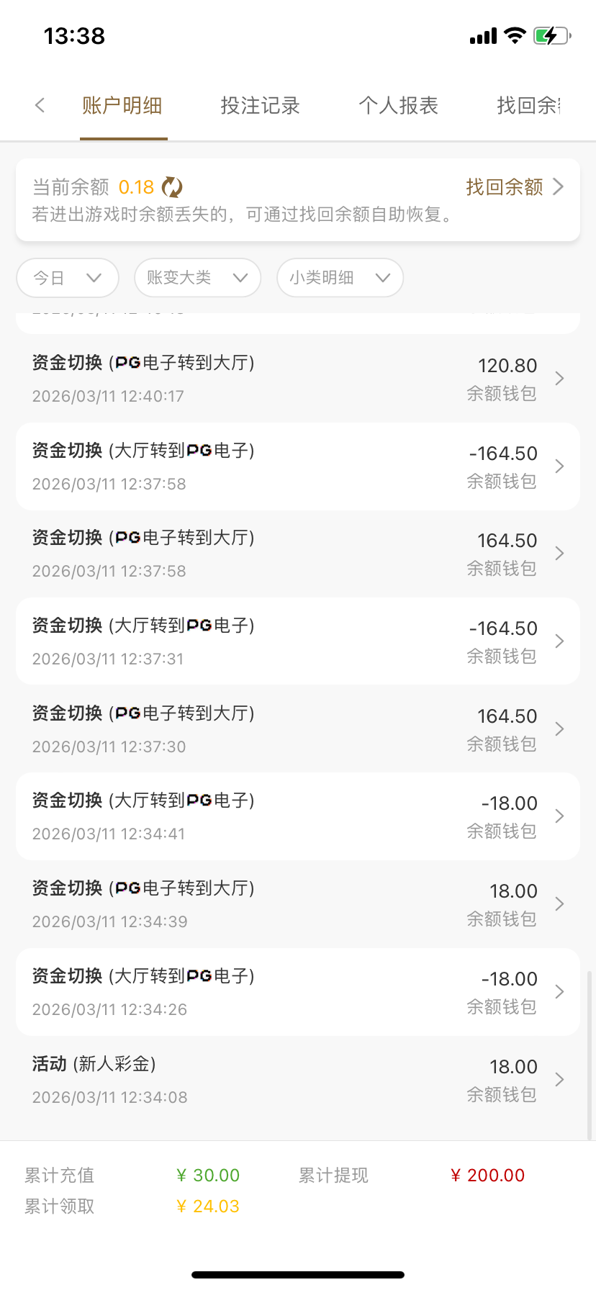Image resolution: width=596 pixels, height=1290 pixels.
Task: Open 120.80 PG电子转到大厅 entry chevron
Action: (x=559, y=379)
